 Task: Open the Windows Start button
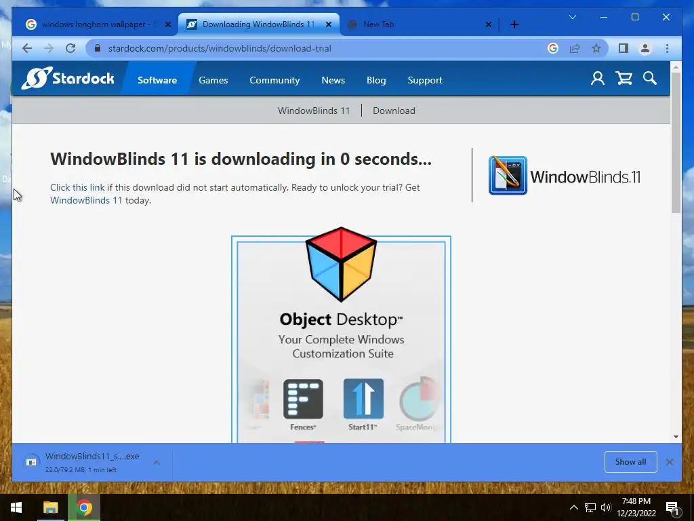[16, 507]
